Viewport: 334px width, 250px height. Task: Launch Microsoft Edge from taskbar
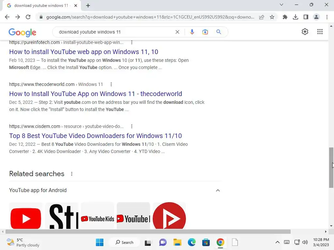191,242
